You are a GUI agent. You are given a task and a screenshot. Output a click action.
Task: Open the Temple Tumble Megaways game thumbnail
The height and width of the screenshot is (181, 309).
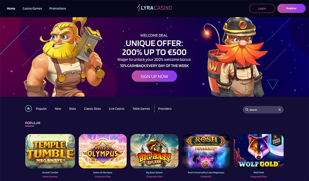tap(50, 151)
